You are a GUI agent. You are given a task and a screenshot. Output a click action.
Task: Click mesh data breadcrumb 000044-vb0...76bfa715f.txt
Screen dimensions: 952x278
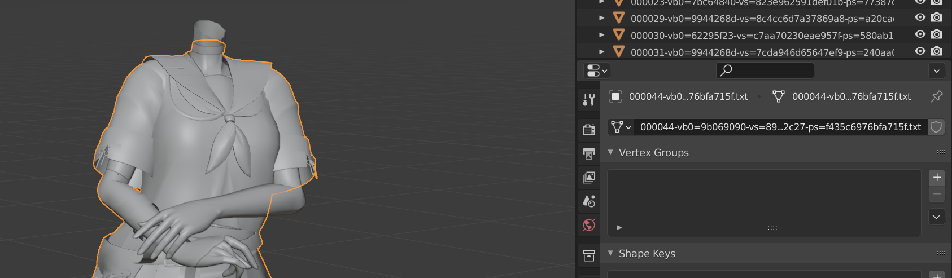tap(851, 96)
